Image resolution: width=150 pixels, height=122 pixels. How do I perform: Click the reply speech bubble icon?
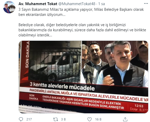[21, 119]
